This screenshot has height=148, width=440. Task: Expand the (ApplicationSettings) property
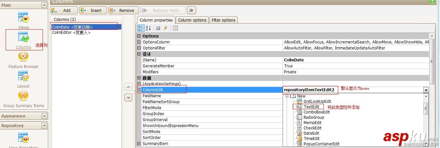pyautogui.click(x=139, y=84)
